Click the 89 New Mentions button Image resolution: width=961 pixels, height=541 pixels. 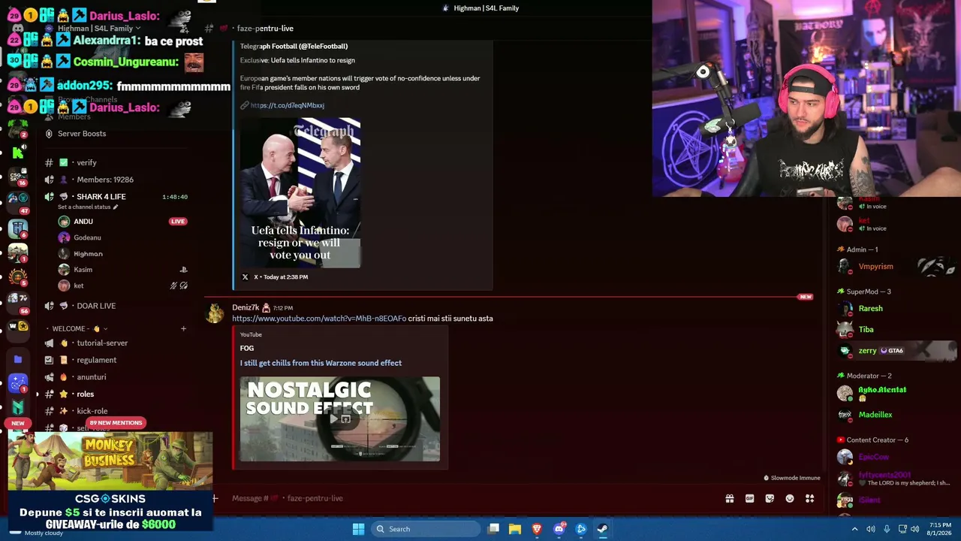click(116, 422)
